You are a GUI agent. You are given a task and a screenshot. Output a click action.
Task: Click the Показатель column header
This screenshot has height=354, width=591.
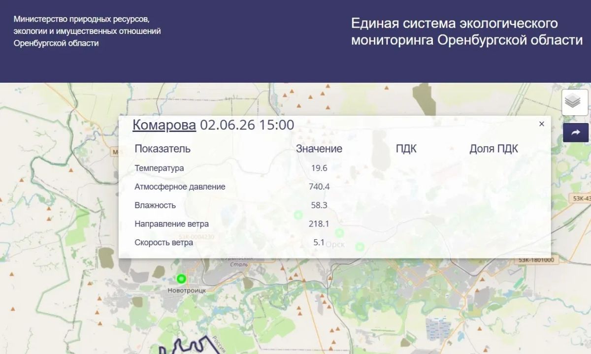pyautogui.click(x=163, y=149)
